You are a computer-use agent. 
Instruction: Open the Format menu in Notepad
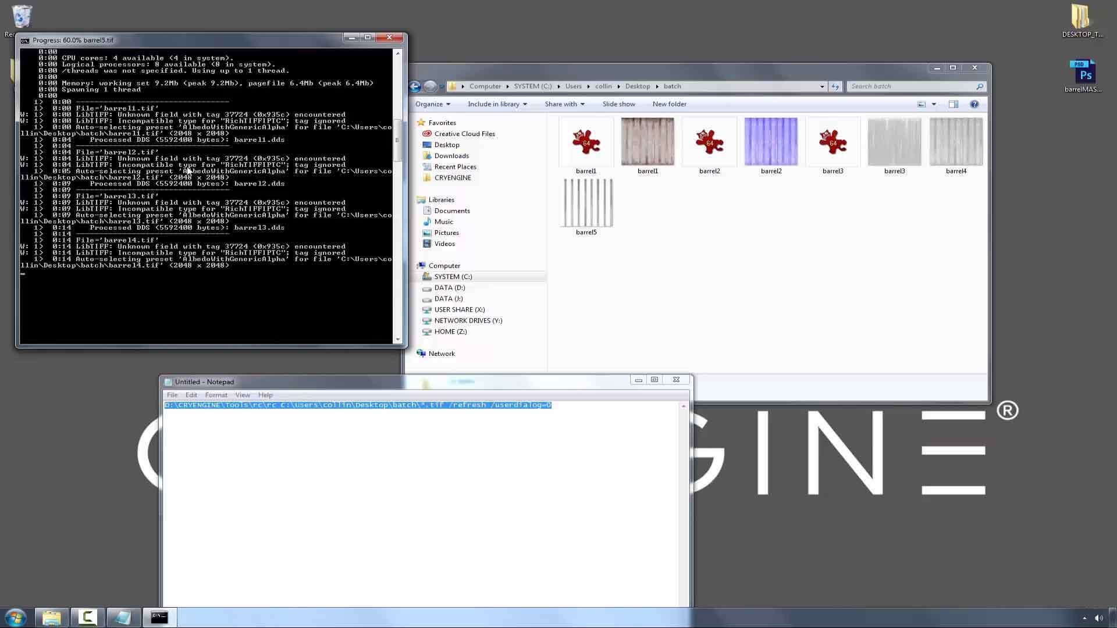point(216,395)
